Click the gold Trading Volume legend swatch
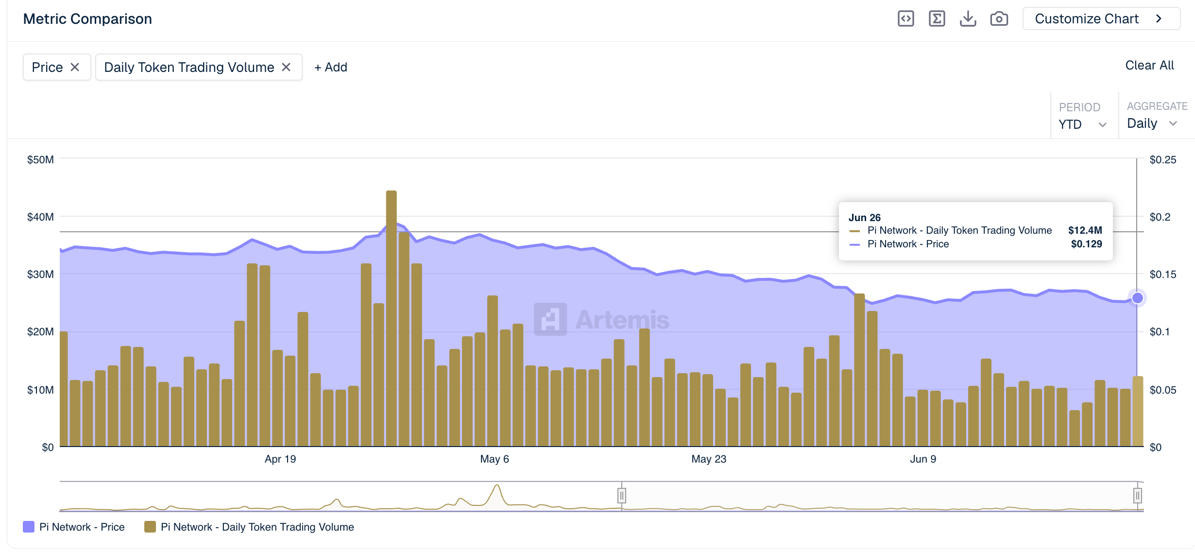Image resolution: width=1195 pixels, height=552 pixels. pyautogui.click(x=150, y=527)
